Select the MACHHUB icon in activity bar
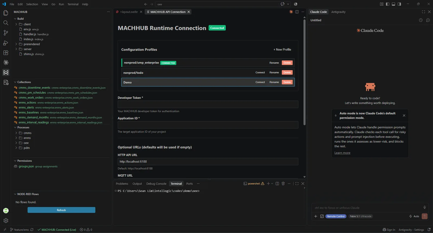This screenshot has height=233, width=433. click(x=6, y=72)
